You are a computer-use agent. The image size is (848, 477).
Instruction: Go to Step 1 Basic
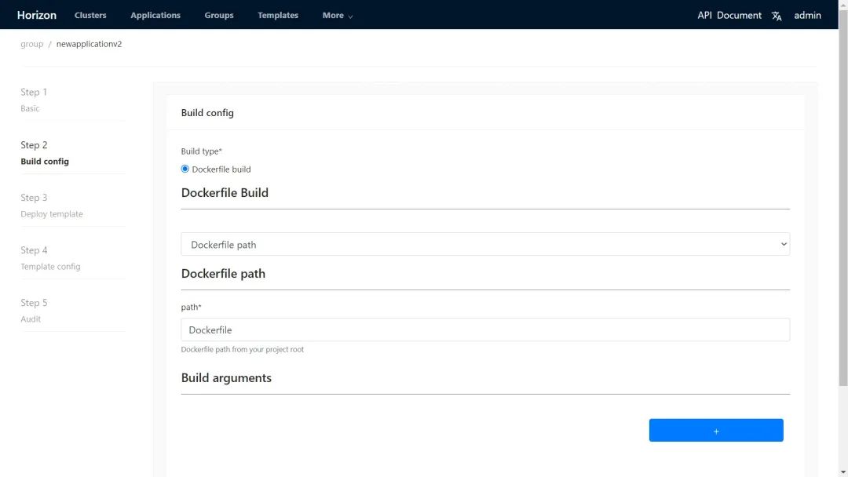34,100
